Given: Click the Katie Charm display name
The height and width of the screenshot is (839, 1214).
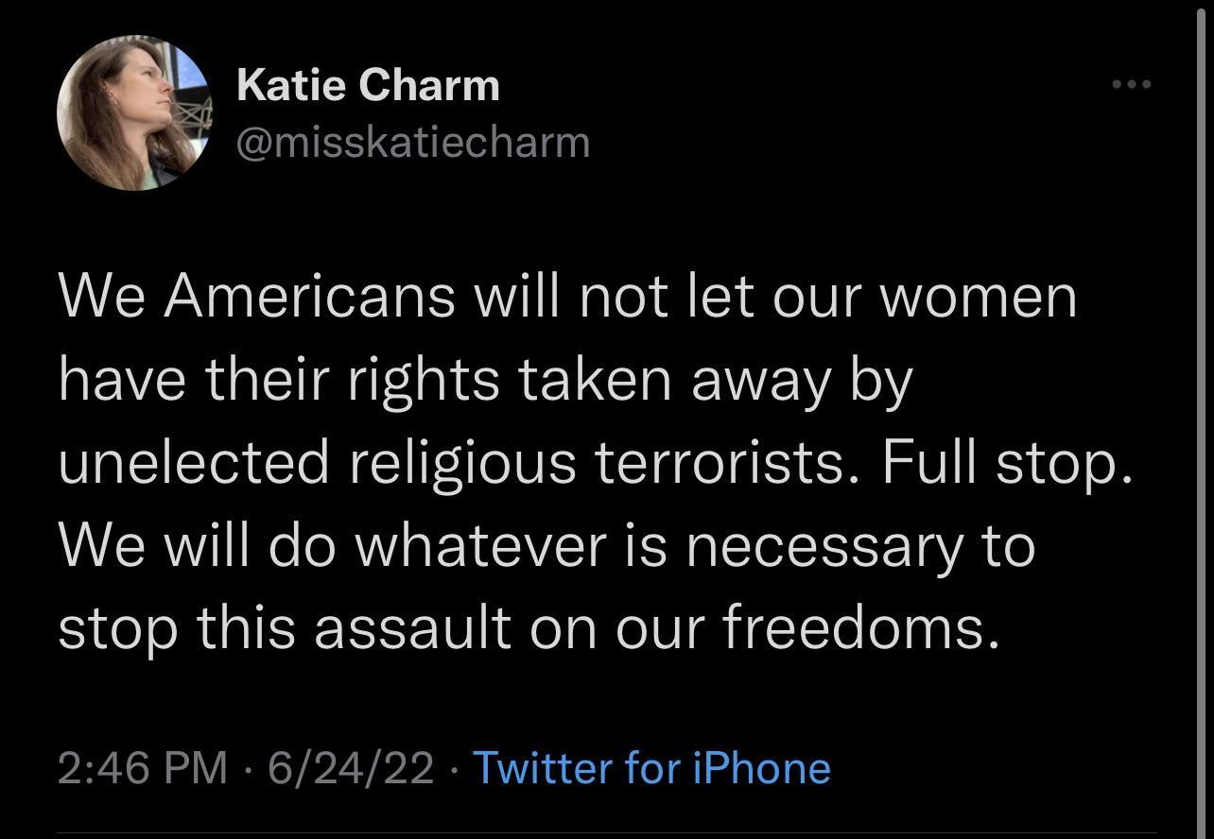Looking at the screenshot, I should (x=368, y=83).
